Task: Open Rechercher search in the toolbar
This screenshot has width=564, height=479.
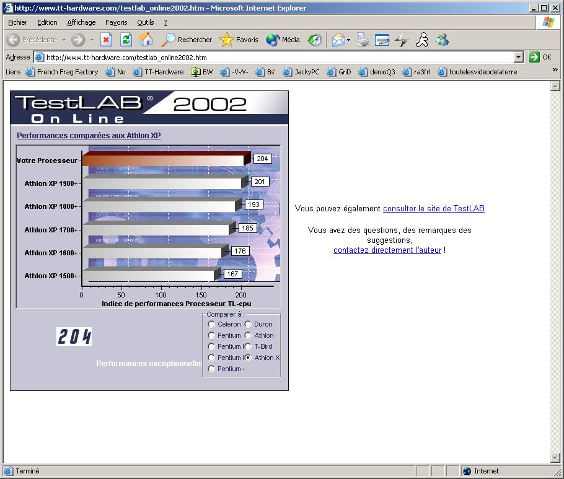Action: [187, 40]
